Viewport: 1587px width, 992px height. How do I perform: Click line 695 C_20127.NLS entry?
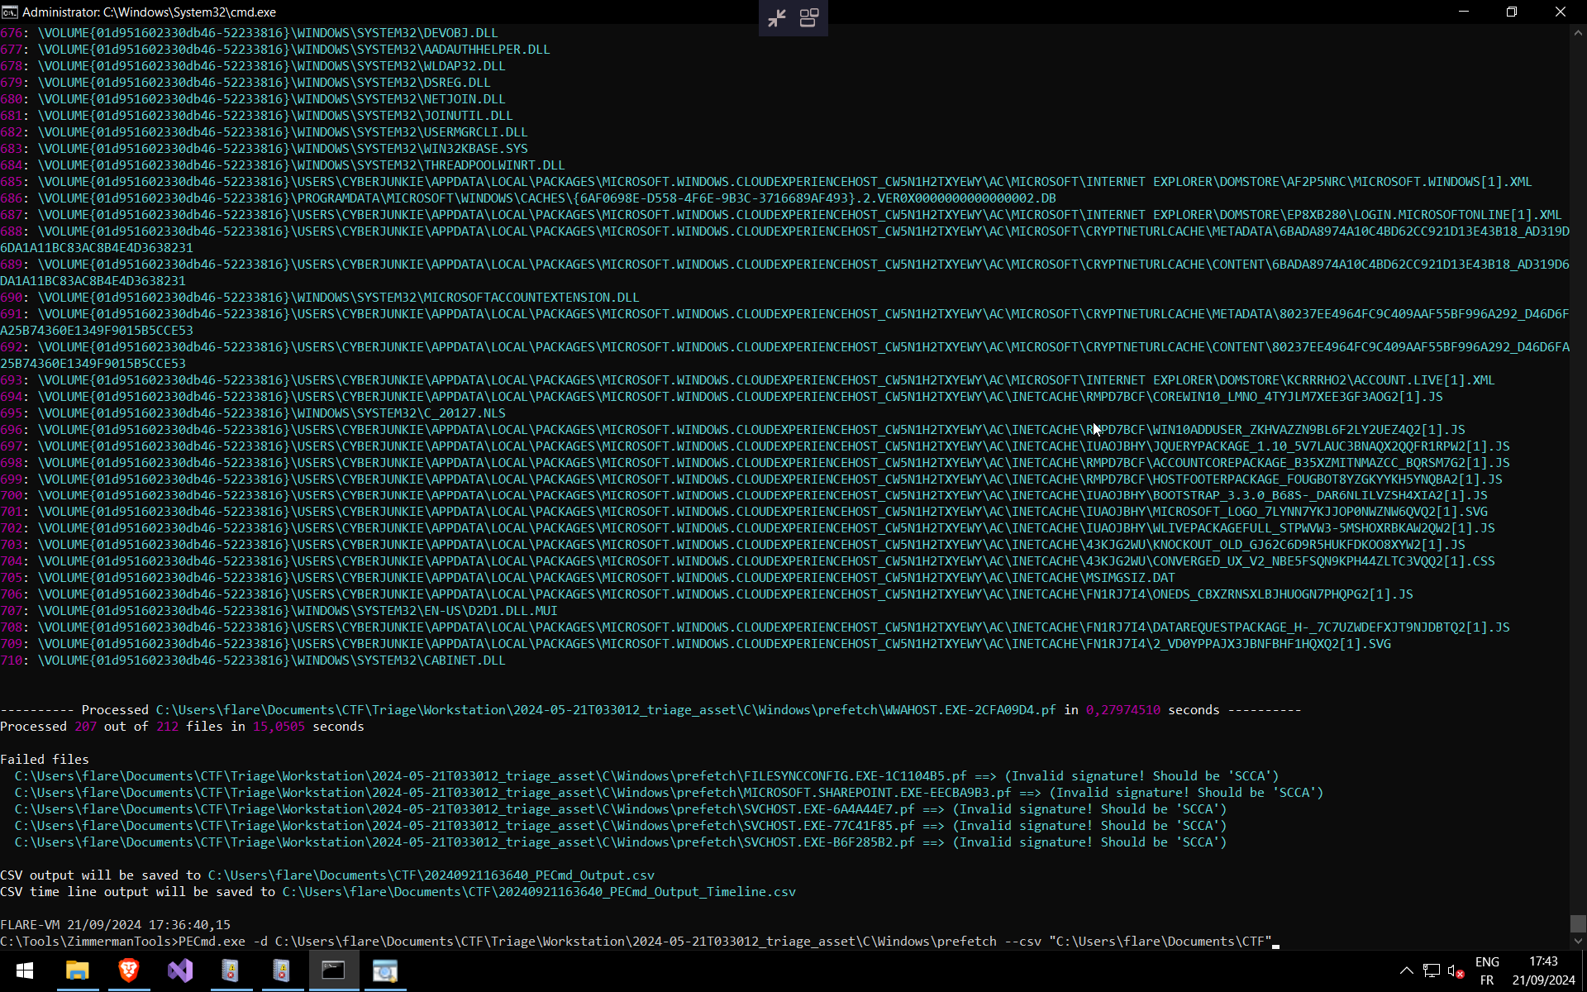[253, 413]
